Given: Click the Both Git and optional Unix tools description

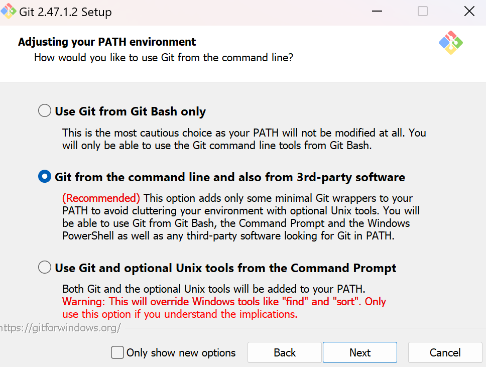Looking at the screenshot, I should tap(214, 289).
